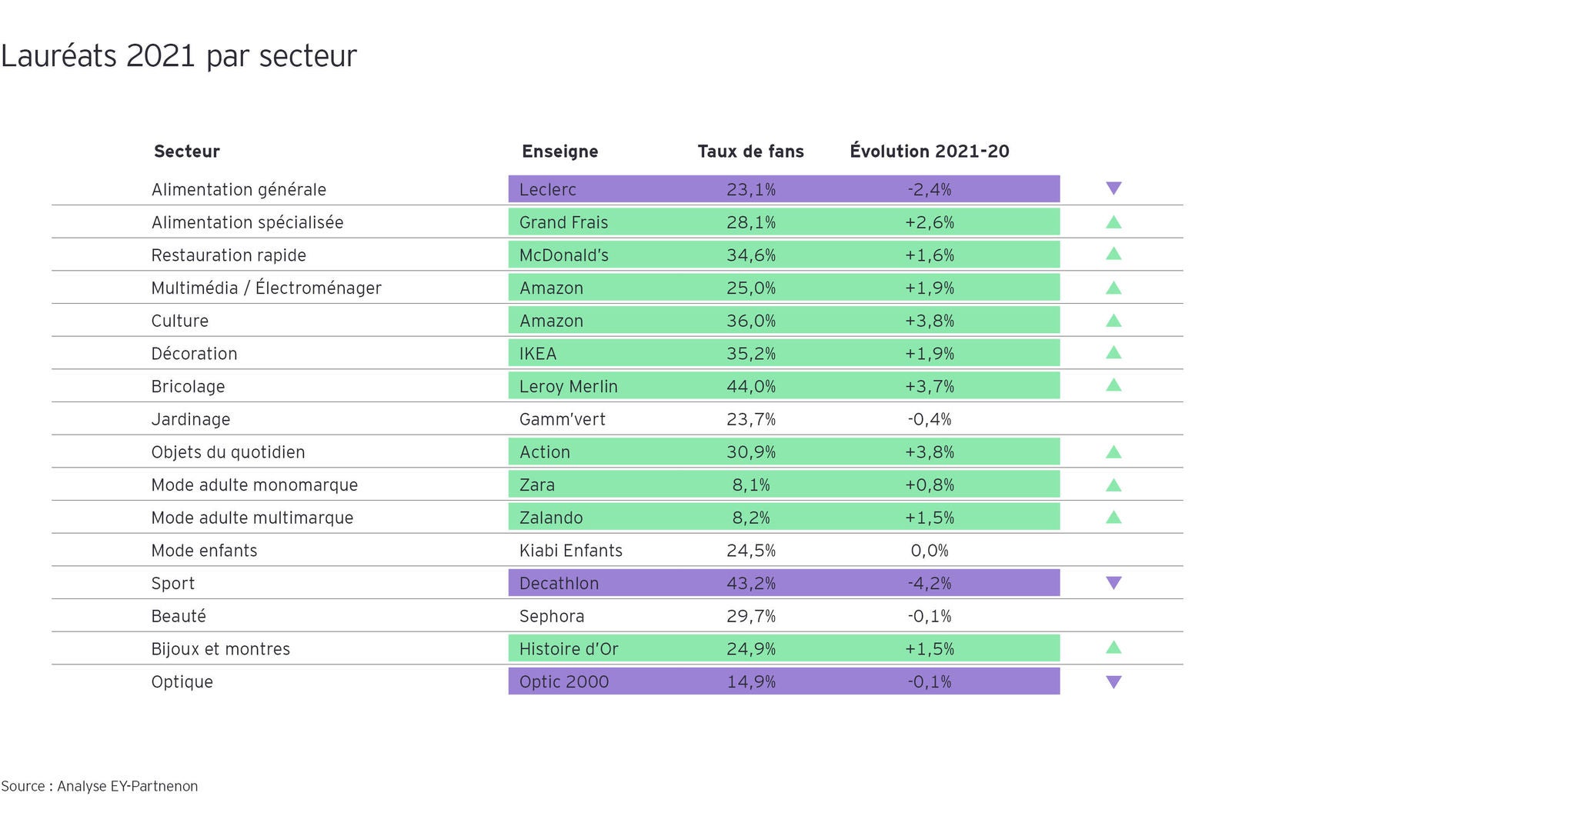
Task: Click the up arrow for Leroy Merlin
Action: click(x=1113, y=385)
